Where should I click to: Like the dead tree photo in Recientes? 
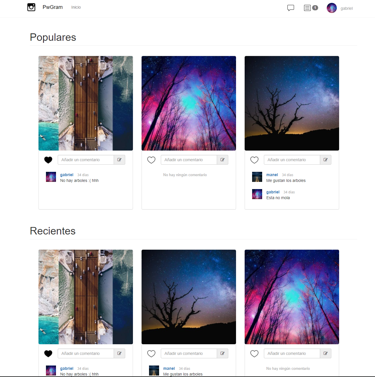click(151, 354)
